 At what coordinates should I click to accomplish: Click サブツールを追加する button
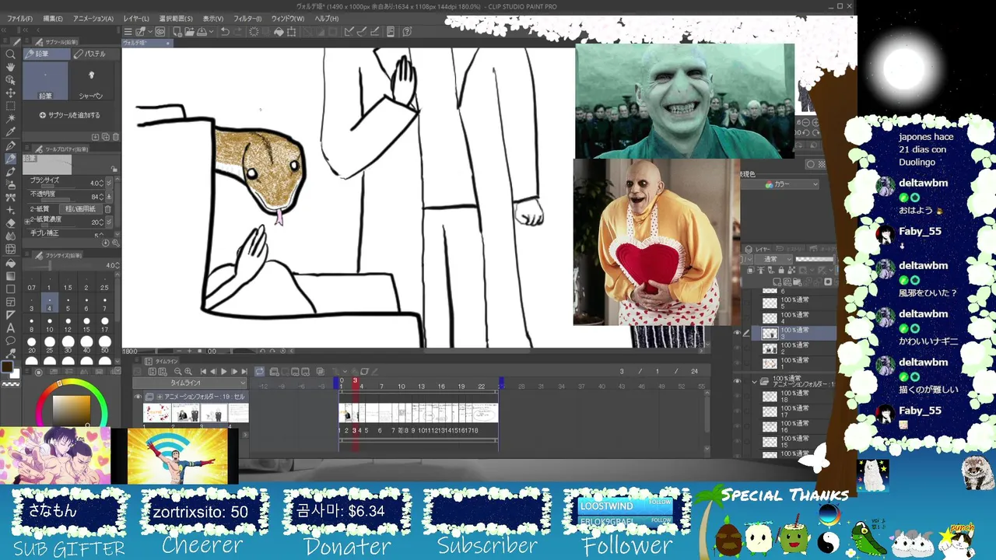70,115
